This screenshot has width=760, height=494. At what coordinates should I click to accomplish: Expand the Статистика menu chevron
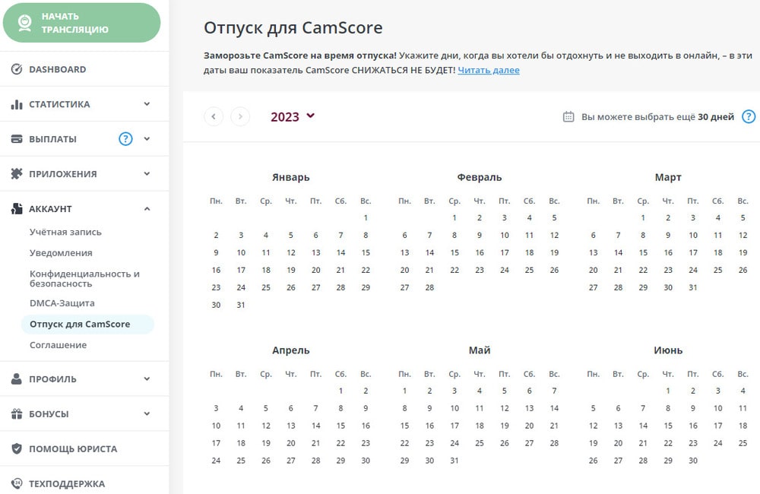point(147,104)
